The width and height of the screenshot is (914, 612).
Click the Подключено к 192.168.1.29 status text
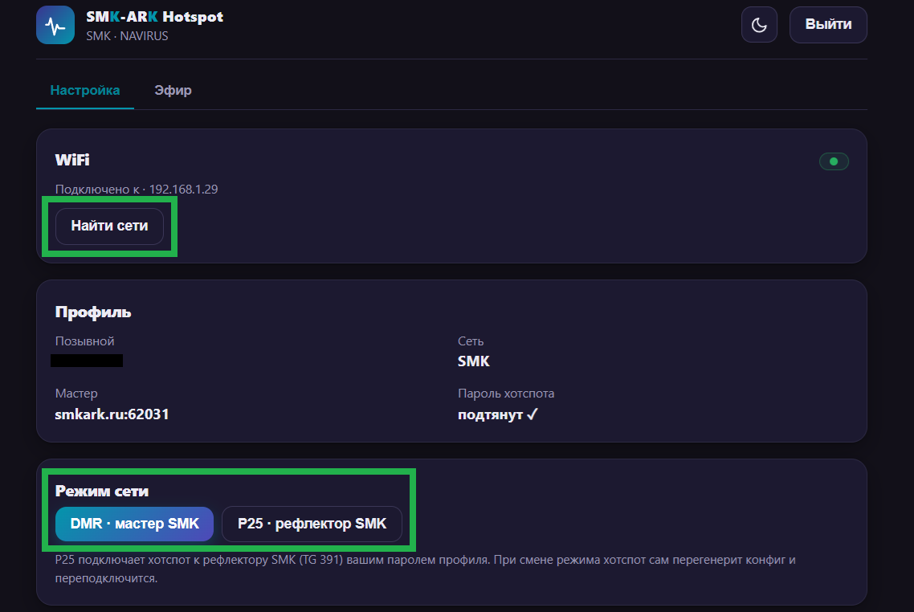(137, 190)
